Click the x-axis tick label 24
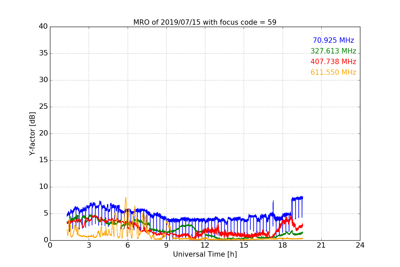The height and width of the screenshot is (267, 400). coord(360,245)
